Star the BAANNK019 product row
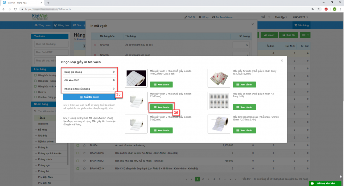The image size is (344, 186). pos(84,168)
